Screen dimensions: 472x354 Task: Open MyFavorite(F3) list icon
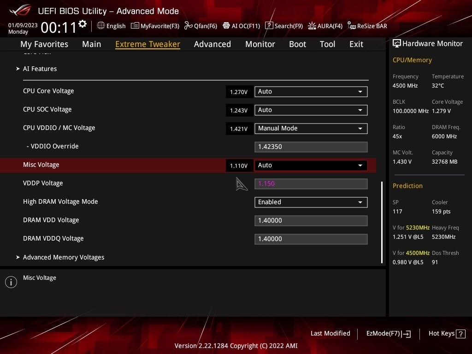coord(135,26)
